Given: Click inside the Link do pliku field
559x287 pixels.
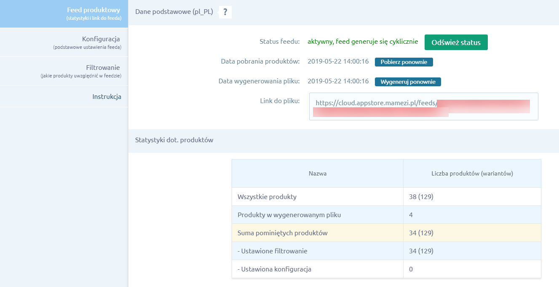Looking at the screenshot, I should pyautogui.click(x=423, y=106).
